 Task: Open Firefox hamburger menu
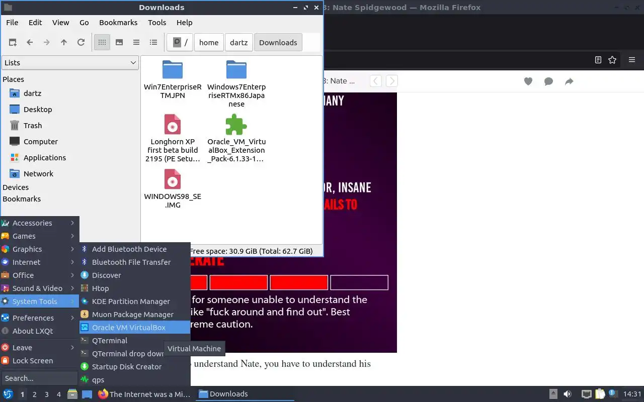pyautogui.click(x=632, y=60)
